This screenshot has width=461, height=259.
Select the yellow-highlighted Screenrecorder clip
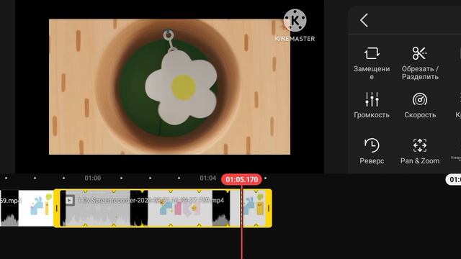coord(163,208)
